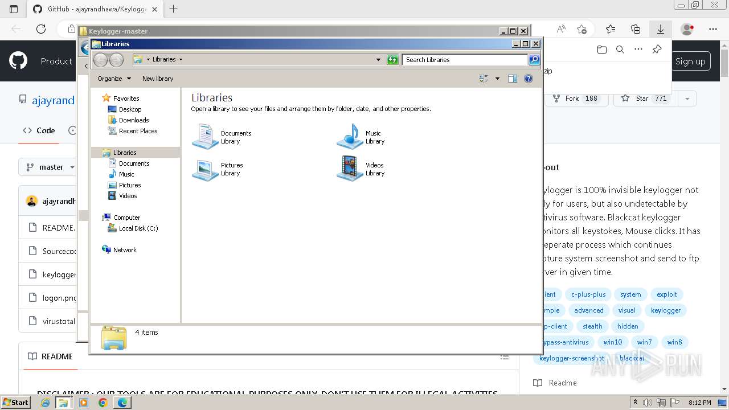Add this page to favorites star
729x410 pixels.
[x=581, y=29]
